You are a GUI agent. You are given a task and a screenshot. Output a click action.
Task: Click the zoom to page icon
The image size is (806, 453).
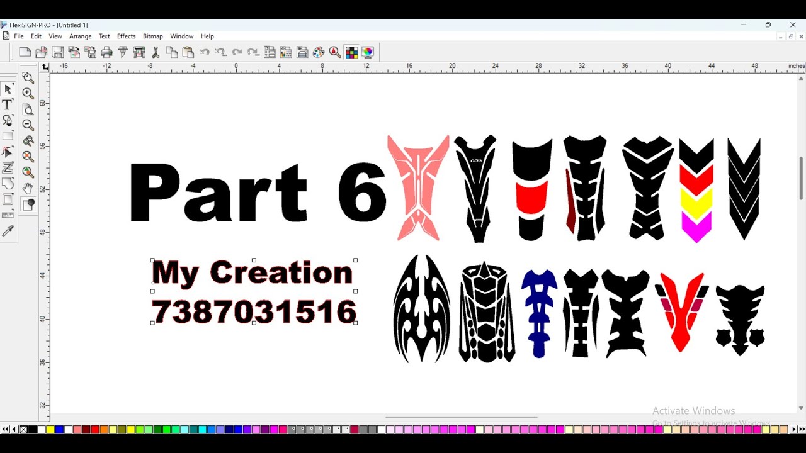pyautogui.click(x=28, y=109)
